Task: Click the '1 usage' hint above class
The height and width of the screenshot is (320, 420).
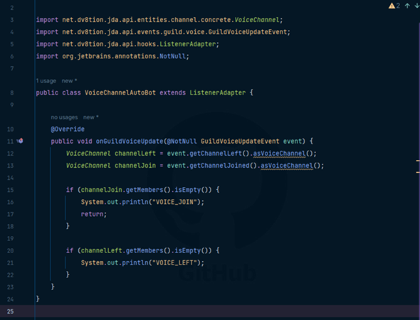Action: pos(46,81)
